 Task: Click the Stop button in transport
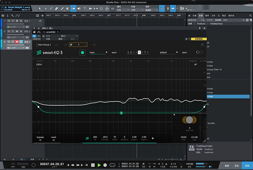coord(93,165)
